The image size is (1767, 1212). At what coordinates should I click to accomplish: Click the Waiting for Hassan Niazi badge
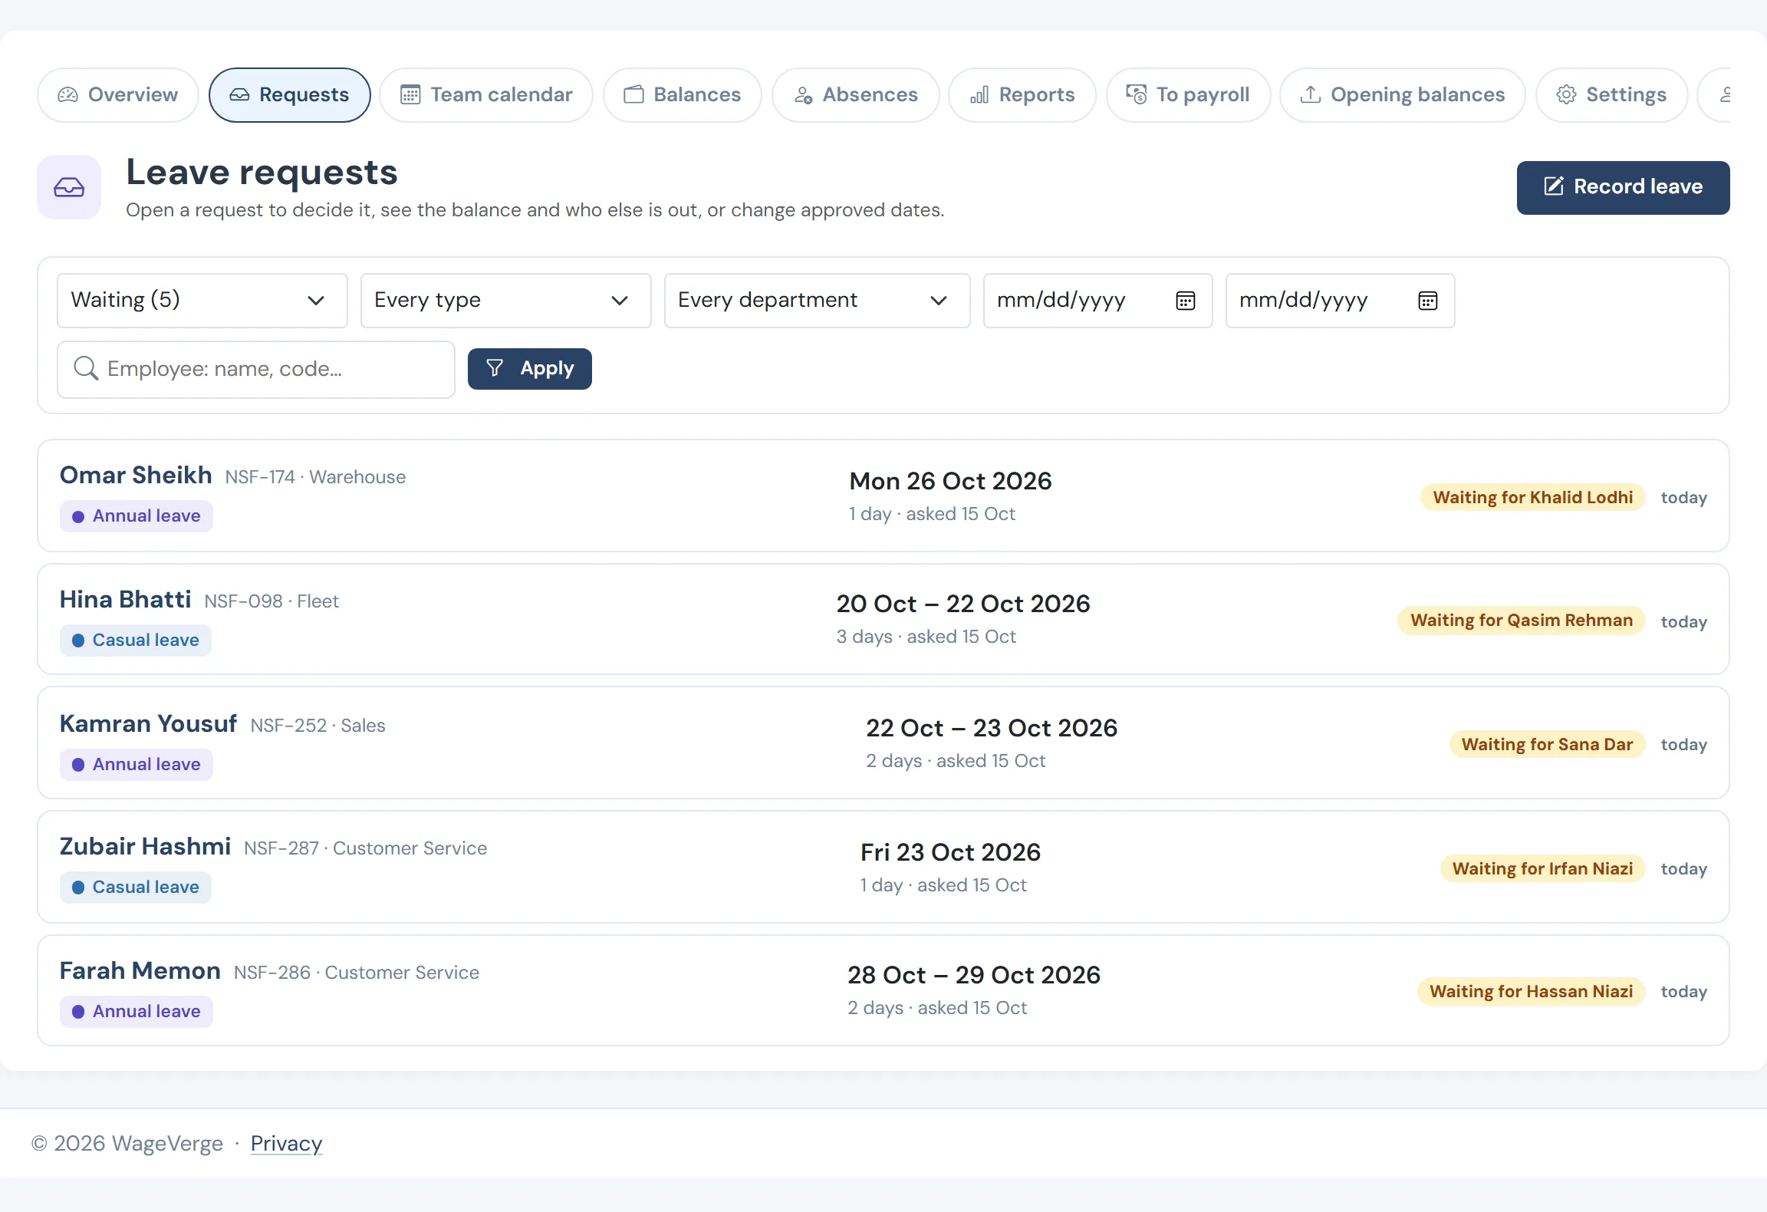pyautogui.click(x=1531, y=991)
